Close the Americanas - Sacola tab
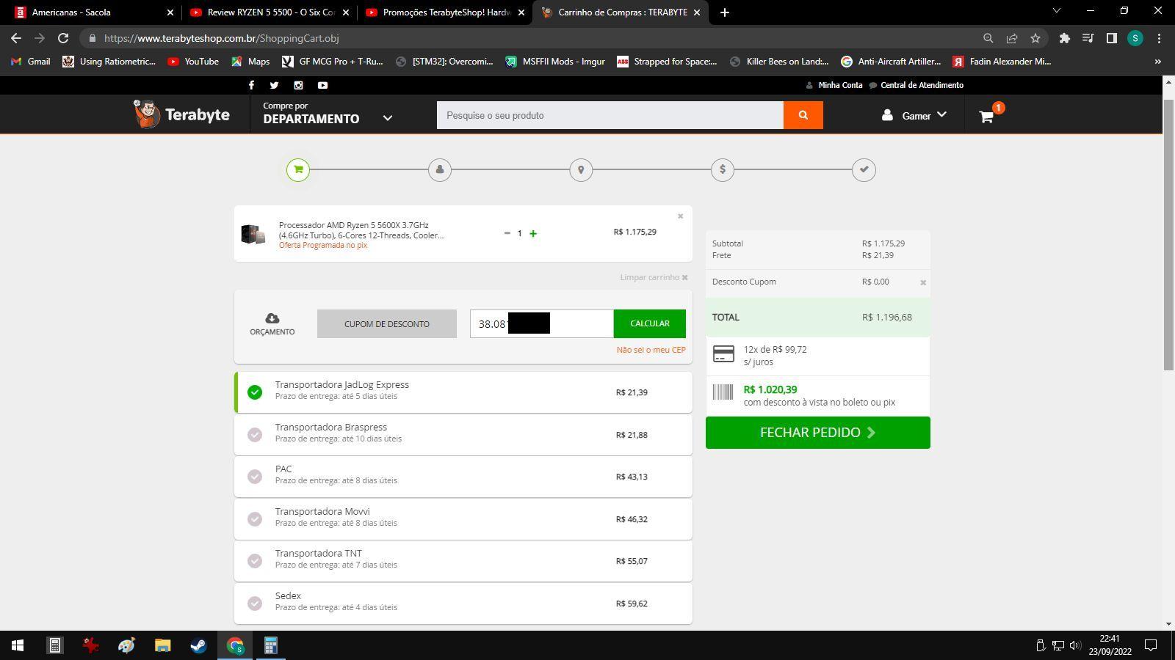Screen dimensions: 1175x660 click(x=170, y=12)
